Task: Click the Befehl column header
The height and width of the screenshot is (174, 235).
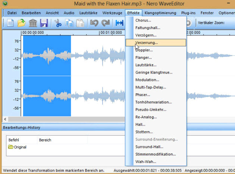Action: [22, 140]
